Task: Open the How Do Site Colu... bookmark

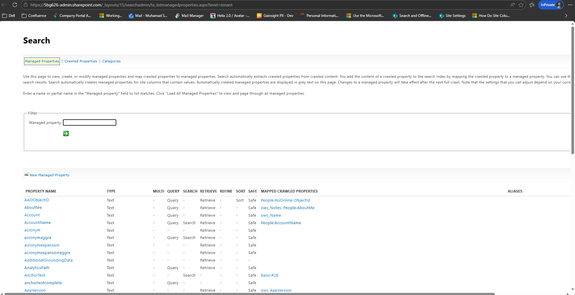Action: tap(491, 16)
